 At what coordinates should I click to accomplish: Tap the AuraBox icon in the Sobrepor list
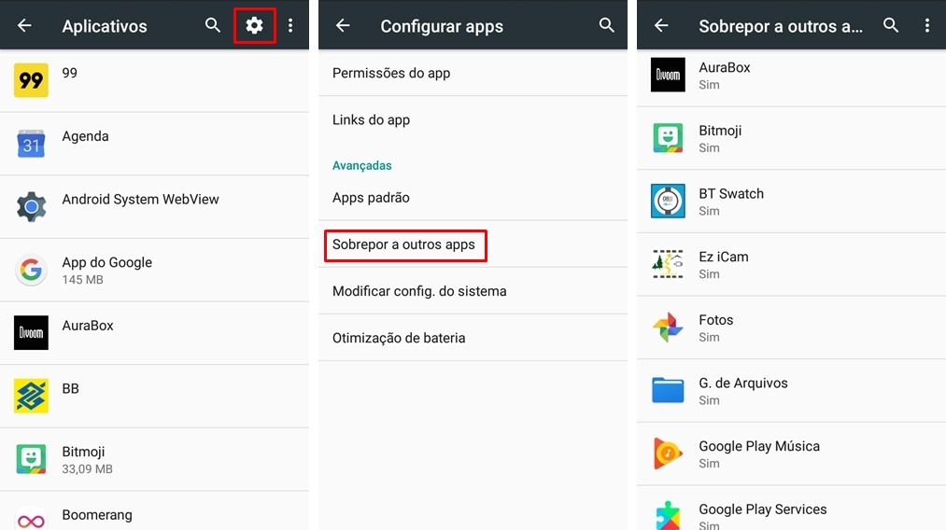(668, 75)
